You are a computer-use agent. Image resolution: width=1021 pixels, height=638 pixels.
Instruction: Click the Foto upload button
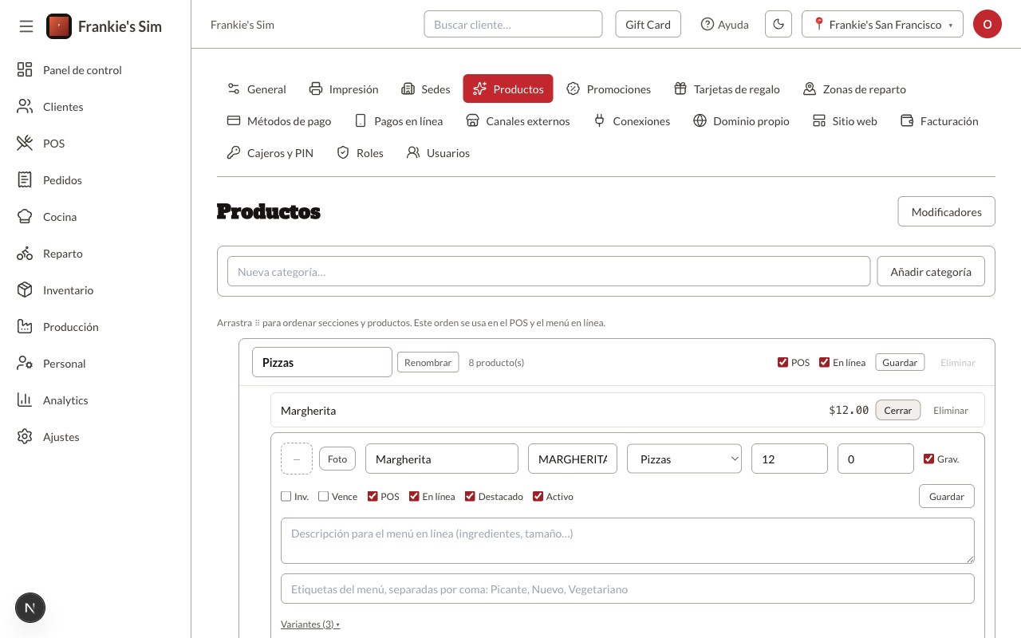pos(337,459)
